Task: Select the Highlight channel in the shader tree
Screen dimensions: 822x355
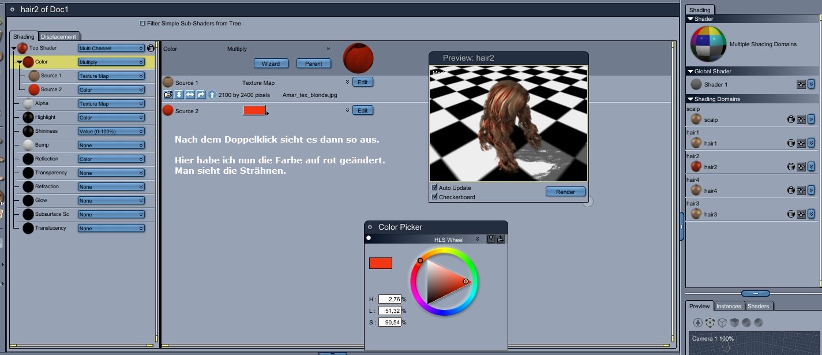Action: 46,117
